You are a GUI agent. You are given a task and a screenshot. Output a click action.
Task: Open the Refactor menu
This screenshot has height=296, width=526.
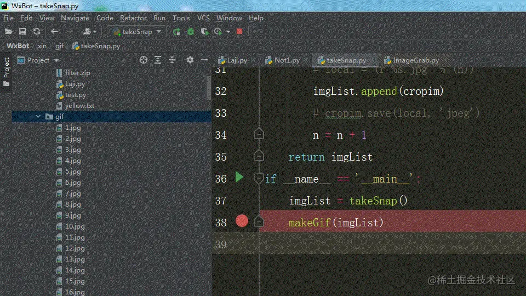point(133,18)
